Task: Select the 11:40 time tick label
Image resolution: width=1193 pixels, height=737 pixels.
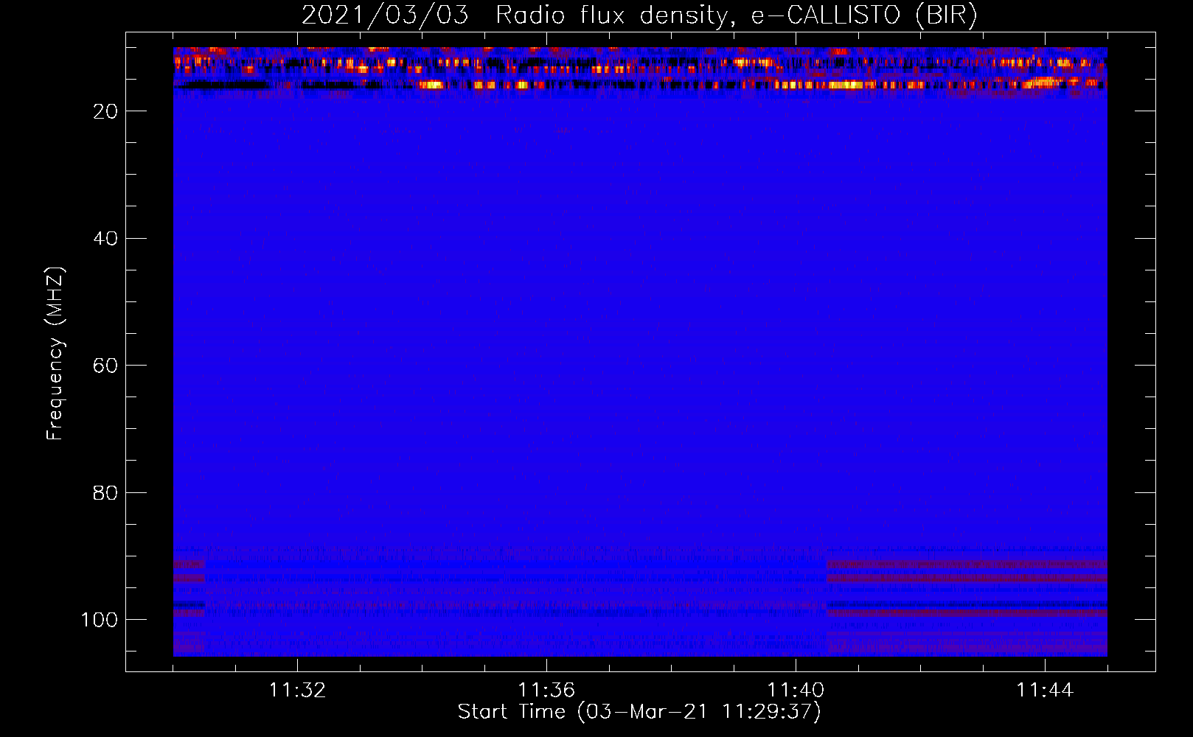Action: click(x=796, y=691)
